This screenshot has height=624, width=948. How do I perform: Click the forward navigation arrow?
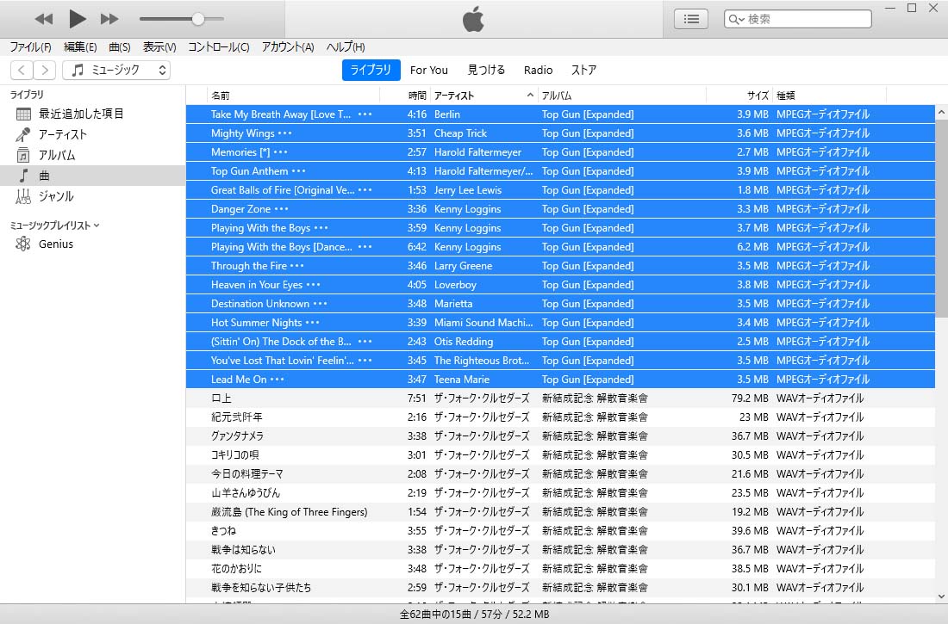click(x=45, y=71)
